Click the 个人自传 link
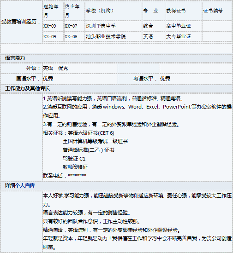Viewport: 233px width, 253px height. click(x=25, y=185)
